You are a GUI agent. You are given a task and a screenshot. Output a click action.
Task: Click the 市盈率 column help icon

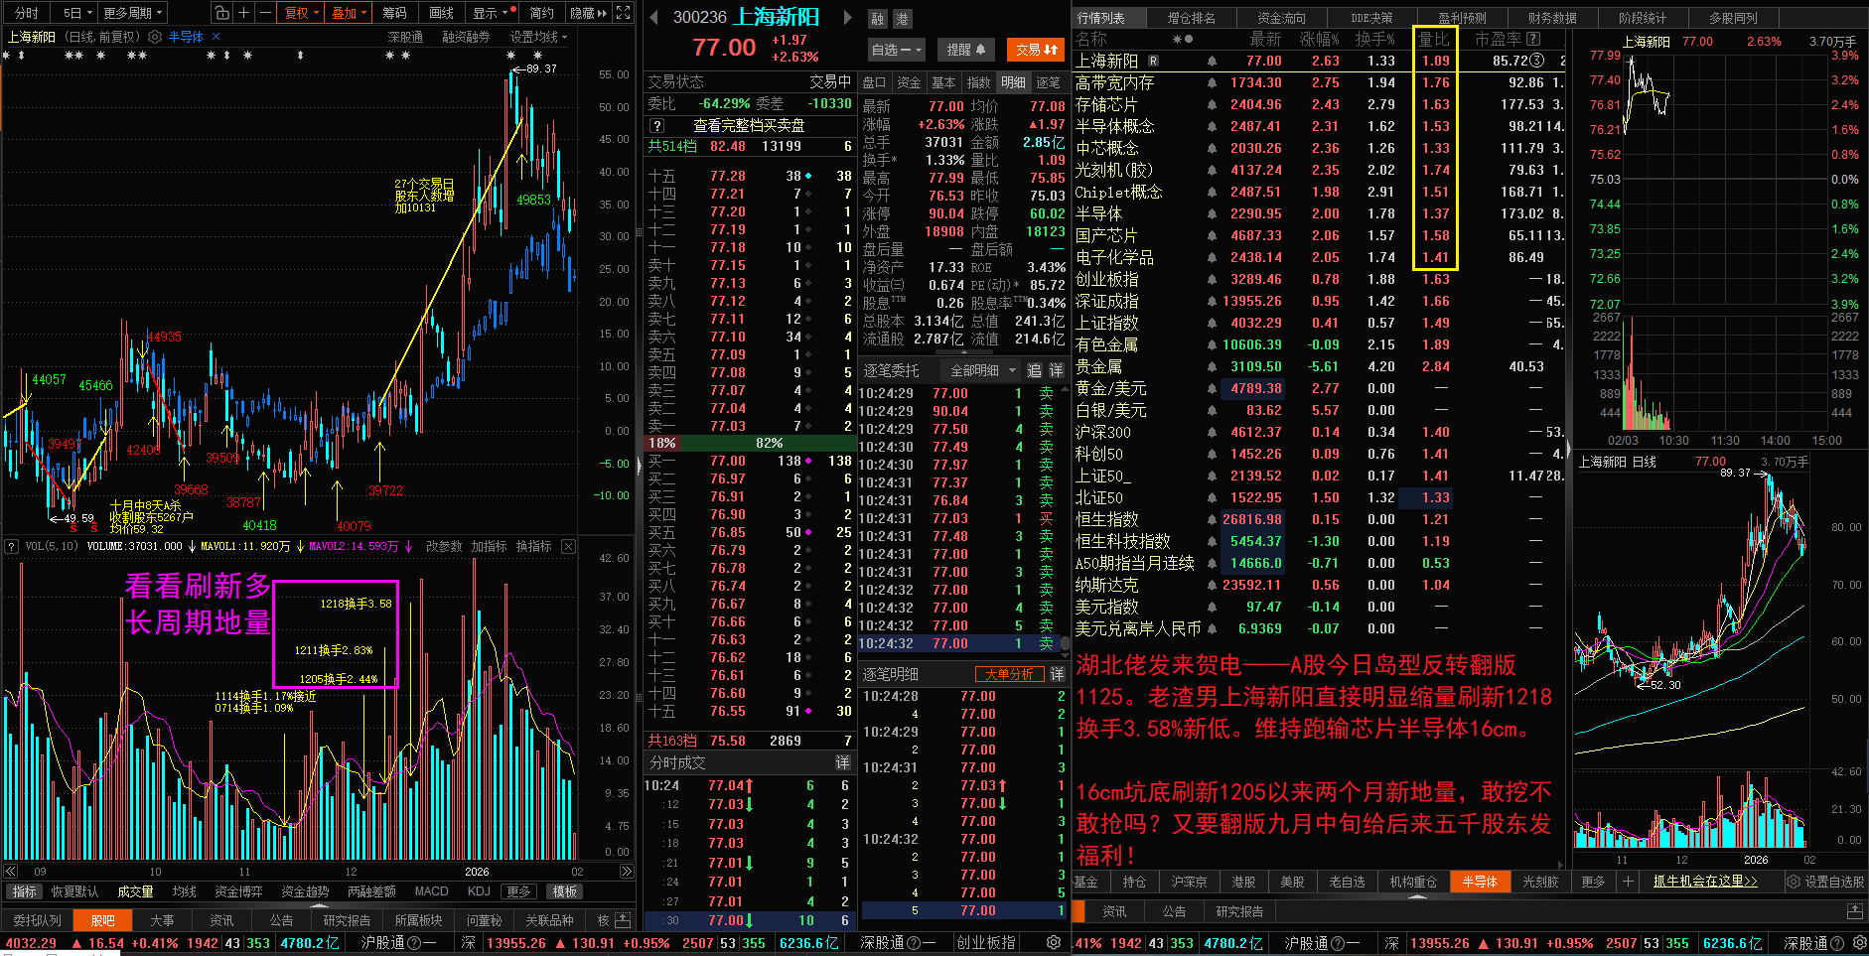[1533, 39]
